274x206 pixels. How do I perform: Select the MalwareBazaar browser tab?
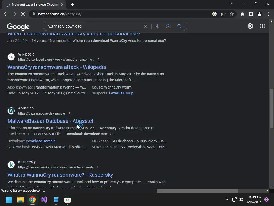(34, 5)
